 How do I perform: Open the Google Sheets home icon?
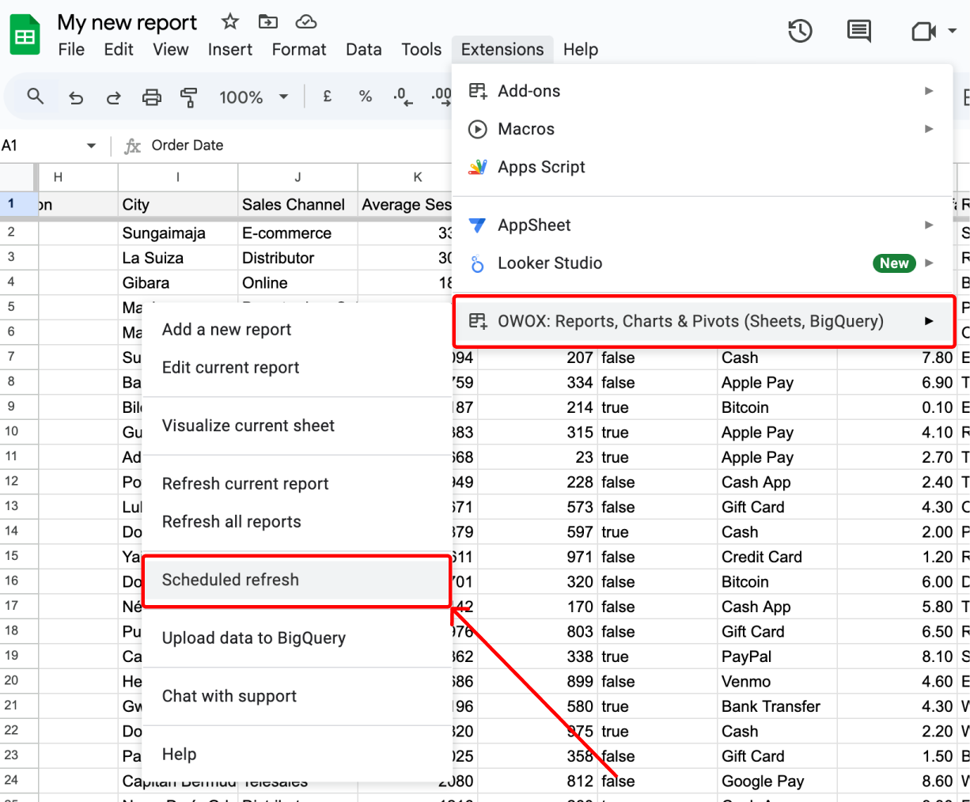click(x=25, y=35)
